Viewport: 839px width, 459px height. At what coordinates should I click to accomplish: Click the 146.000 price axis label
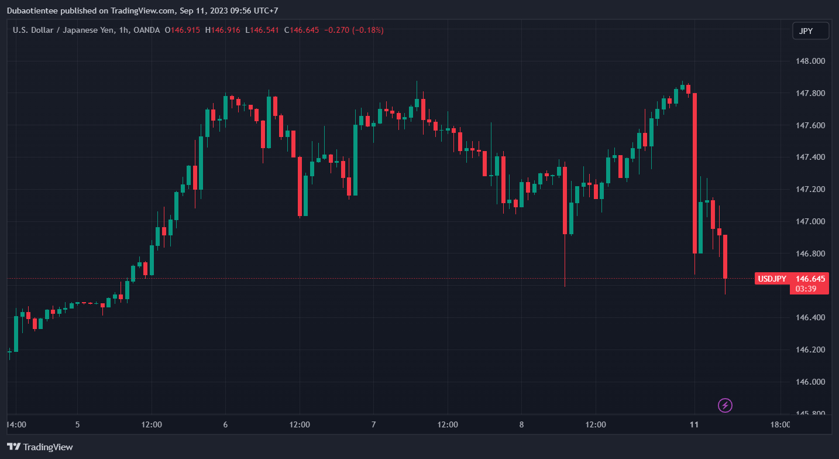[x=810, y=382]
